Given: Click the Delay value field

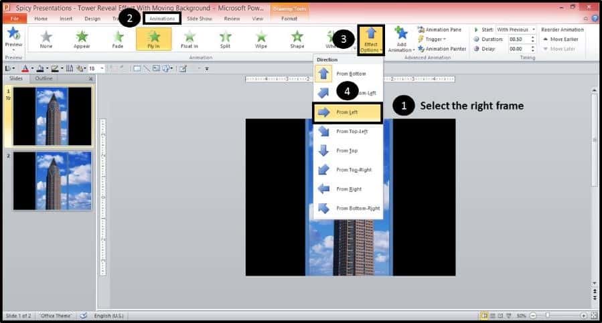Looking at the screenshot, I should coord(518,49).
